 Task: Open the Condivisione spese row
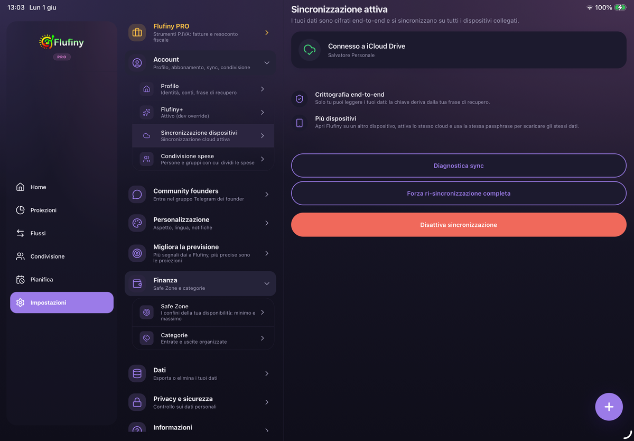(x=203, y=159)
